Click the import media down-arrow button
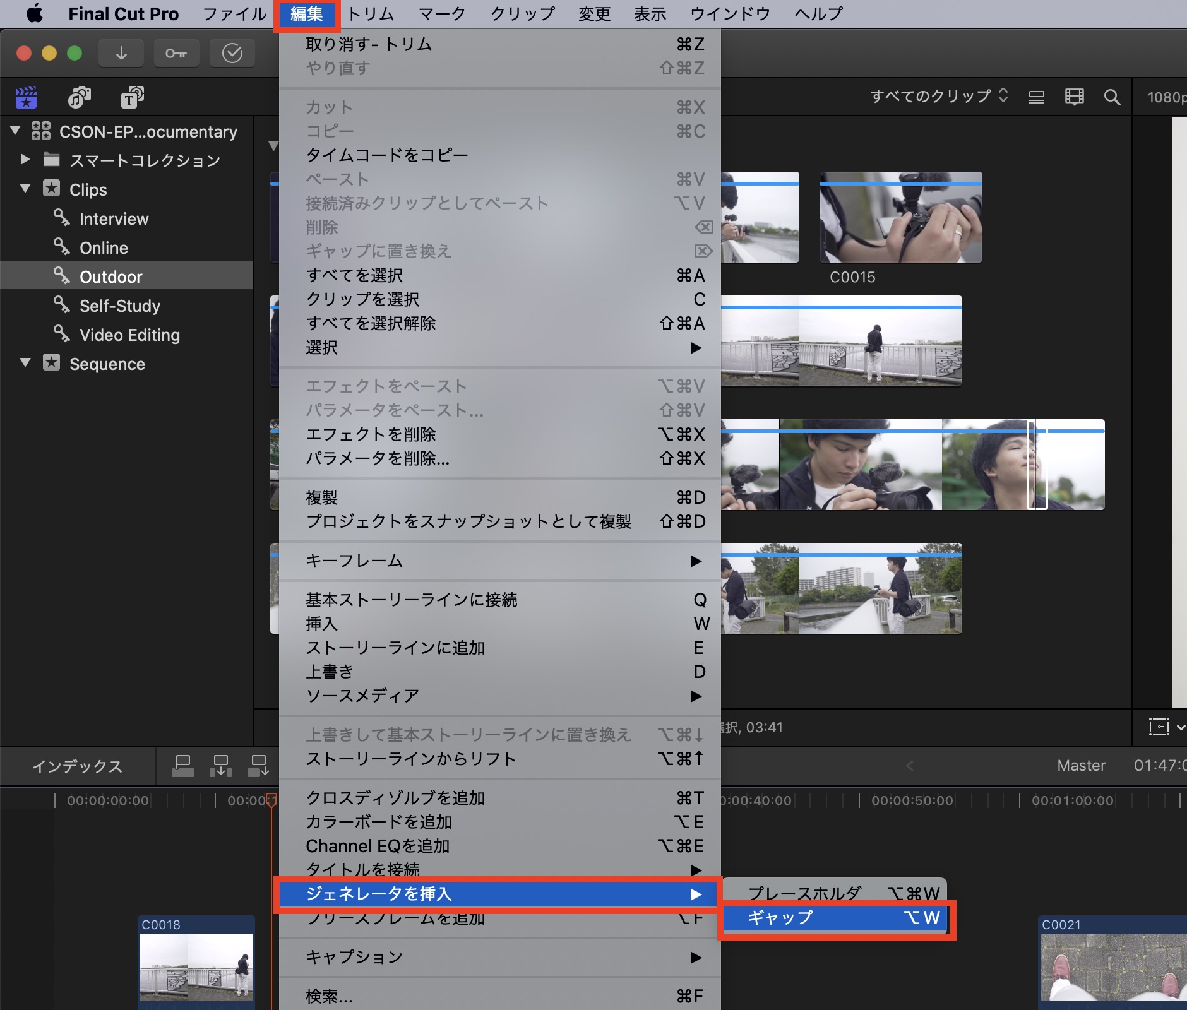1187x1010 pixels. click(x=121, y=54)
